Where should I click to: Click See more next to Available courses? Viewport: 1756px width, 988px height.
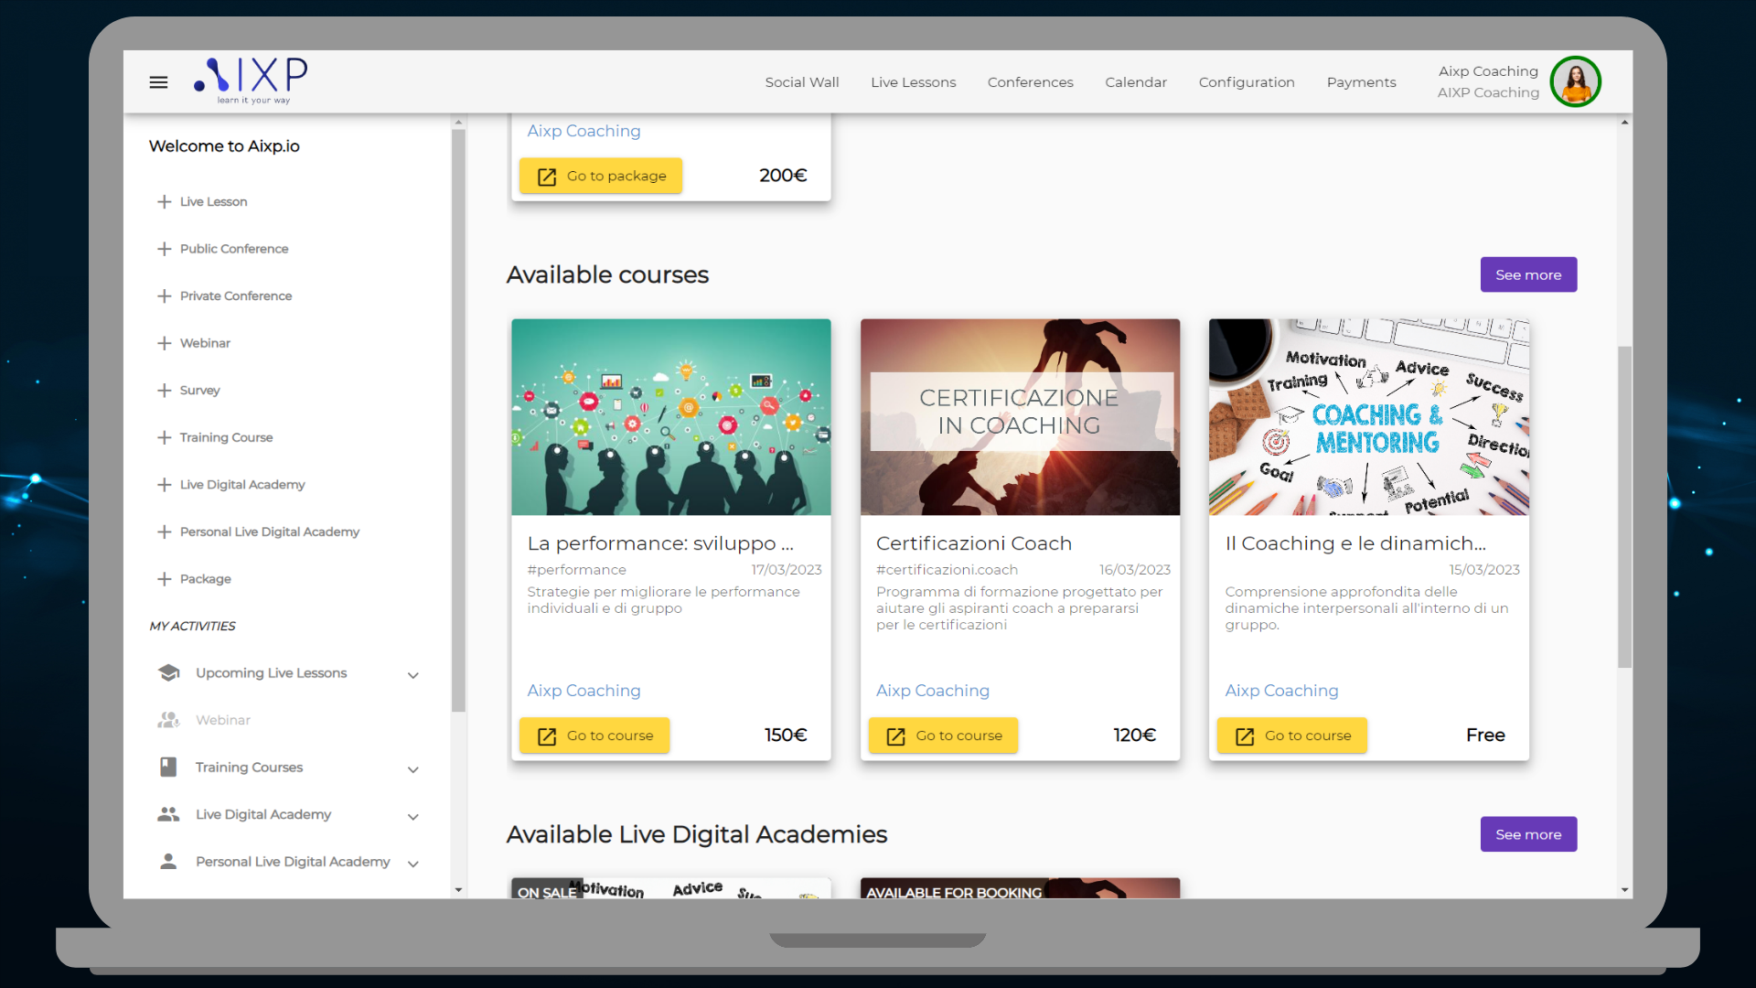click(x=1527, y=274)
